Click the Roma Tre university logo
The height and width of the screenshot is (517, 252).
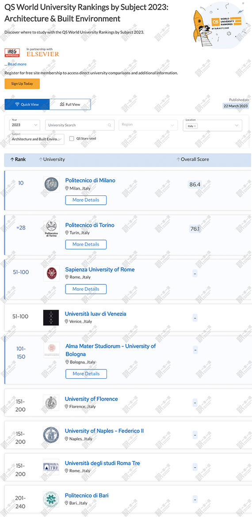51,467
